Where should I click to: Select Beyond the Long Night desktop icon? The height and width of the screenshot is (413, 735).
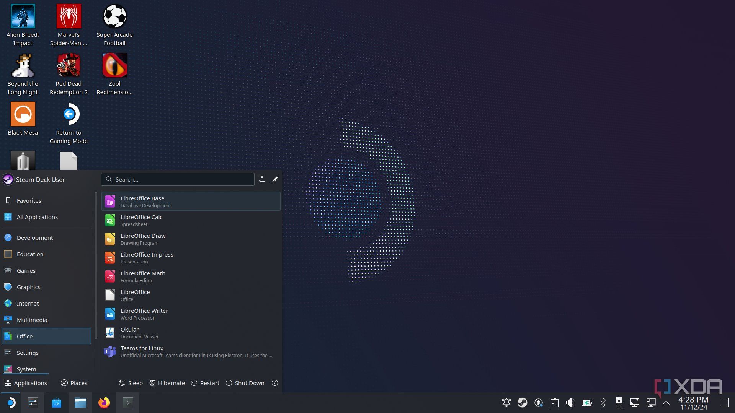(x=23, y=74)
